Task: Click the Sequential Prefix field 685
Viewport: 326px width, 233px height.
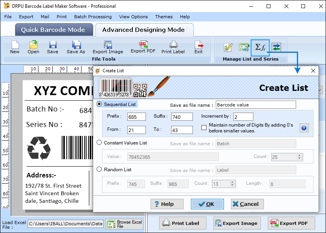Action: coord(137,117)
